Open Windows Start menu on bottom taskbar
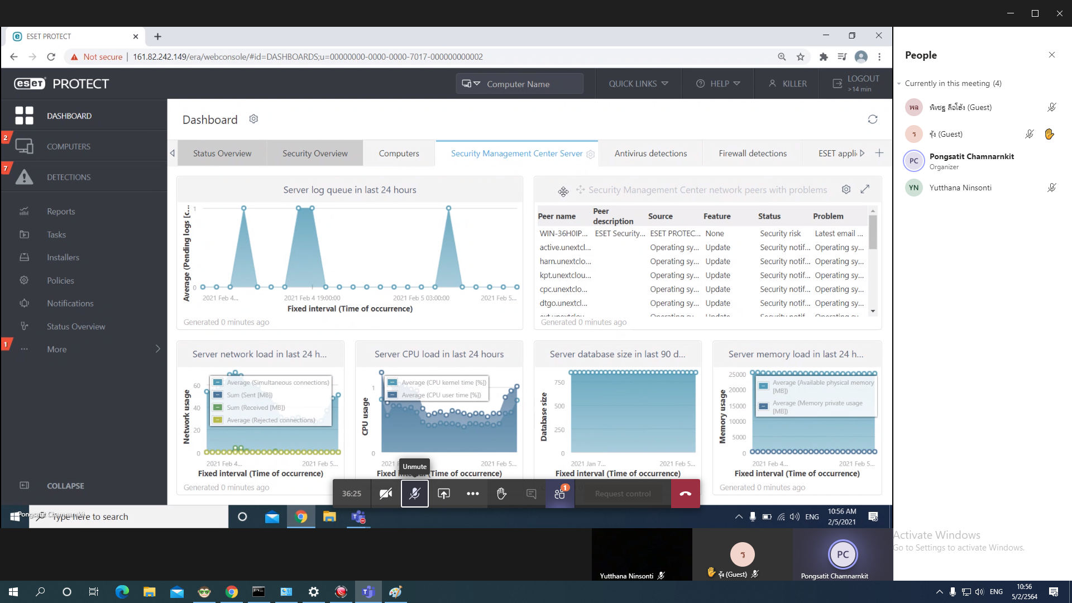Viewport: 1072px width, 603px height. pyautogui.click(x=13, y=592)
